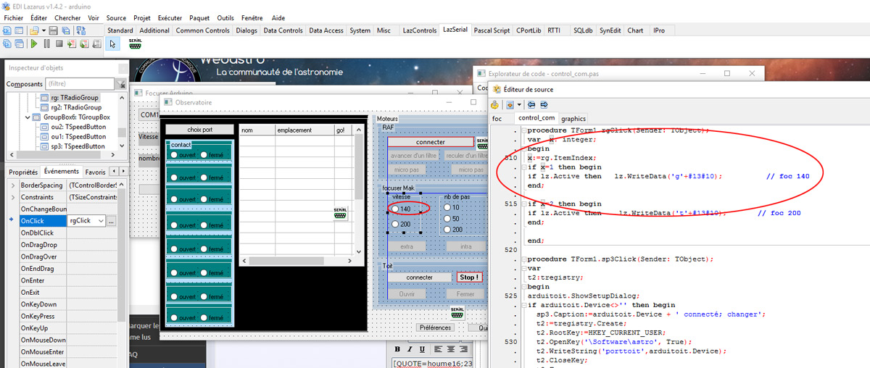Image resolution: width=870 pixels, height=368 pixels.
Task: Select the 50 nb de pas radio
Action: 447,218
